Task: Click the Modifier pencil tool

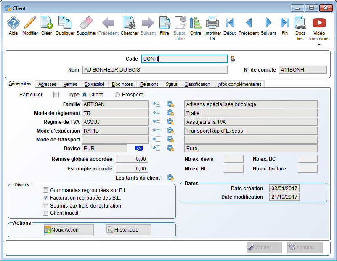Action: pyautogui.click(x=30, y=23)
